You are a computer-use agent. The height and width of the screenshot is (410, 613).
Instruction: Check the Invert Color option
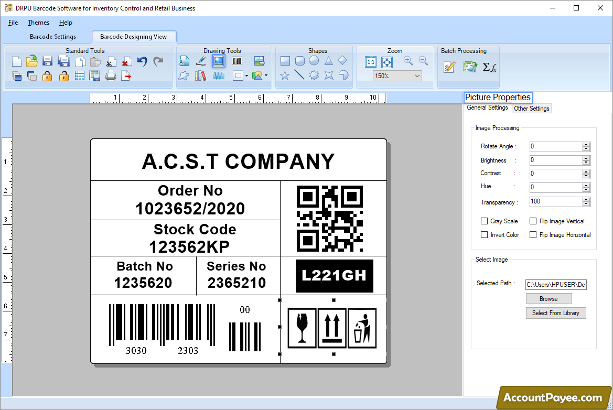coord(484,235)
